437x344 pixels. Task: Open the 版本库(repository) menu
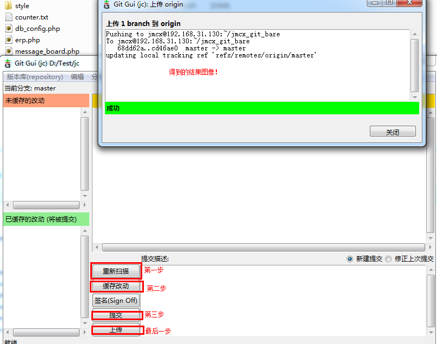coord(35,77)
